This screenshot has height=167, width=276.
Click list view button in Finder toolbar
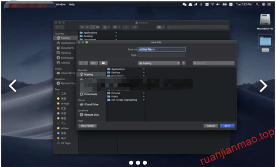(87, 27)
